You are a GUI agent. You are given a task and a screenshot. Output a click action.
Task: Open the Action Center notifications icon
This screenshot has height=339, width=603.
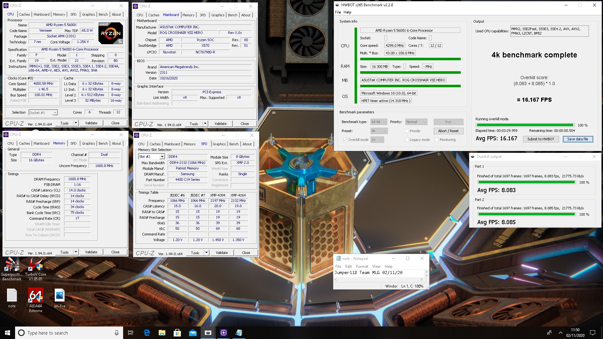click(x=593, y=333)
